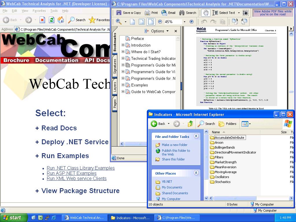Click zoom in plus button

click(x=192, y=22)
